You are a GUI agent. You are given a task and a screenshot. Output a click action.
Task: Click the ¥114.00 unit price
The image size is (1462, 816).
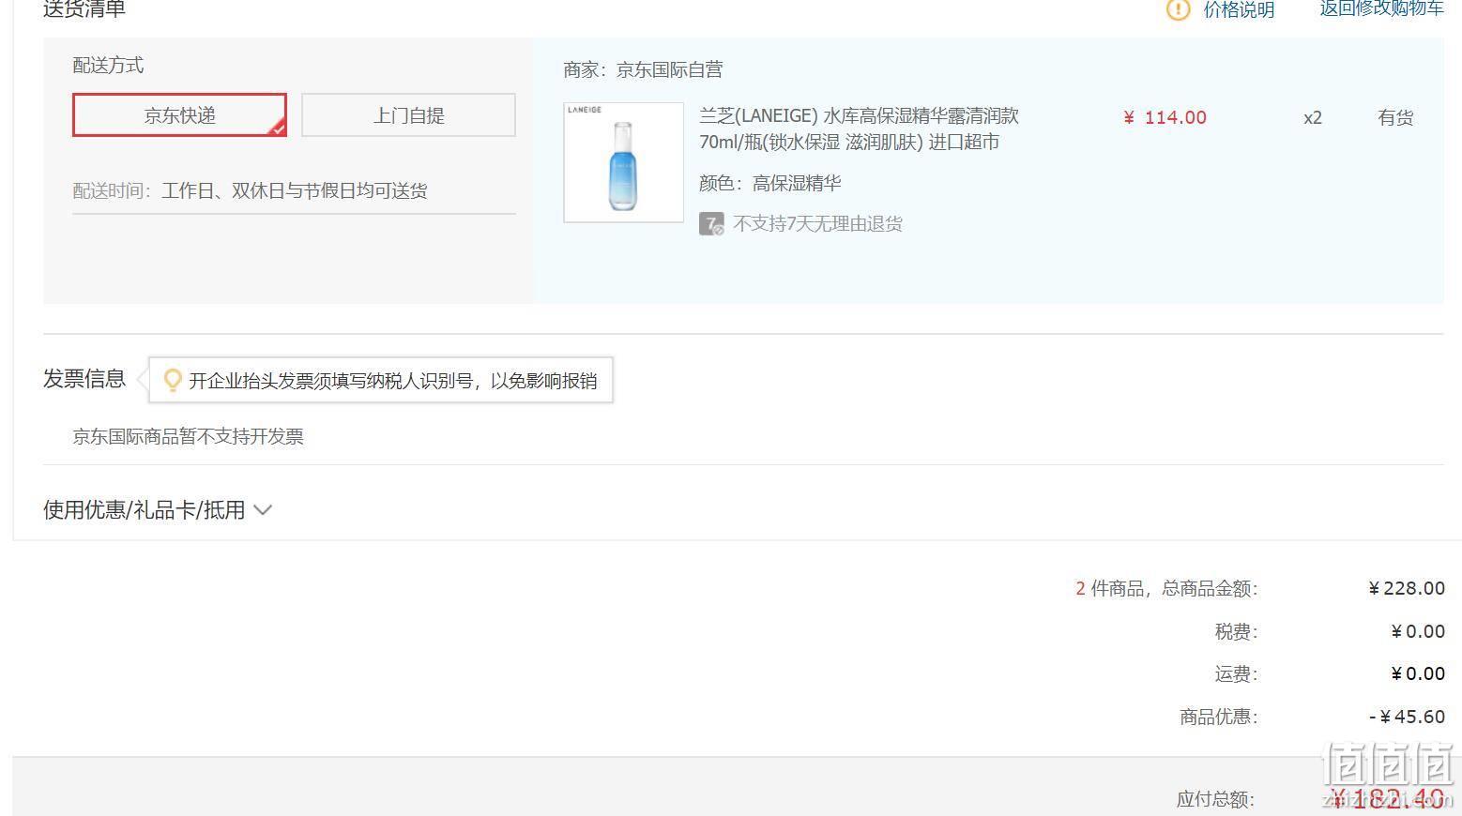pos(1165,117)
